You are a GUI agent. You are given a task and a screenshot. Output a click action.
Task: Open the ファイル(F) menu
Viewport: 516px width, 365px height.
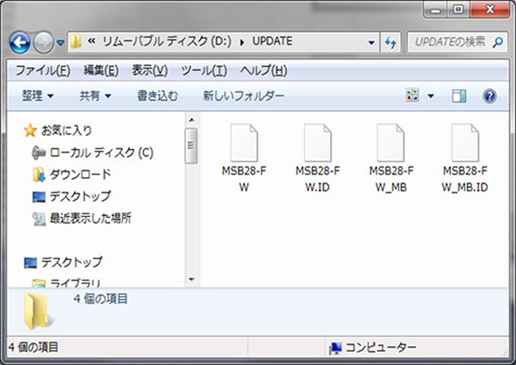point(42,69)
